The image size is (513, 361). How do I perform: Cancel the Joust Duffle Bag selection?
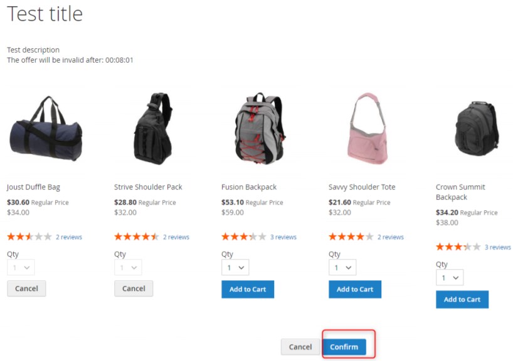26,288
